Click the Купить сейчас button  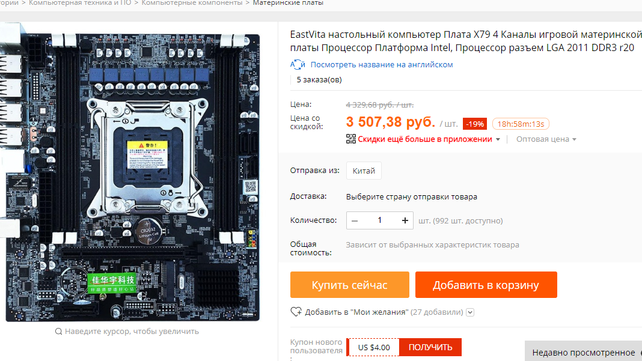[350, 285]
